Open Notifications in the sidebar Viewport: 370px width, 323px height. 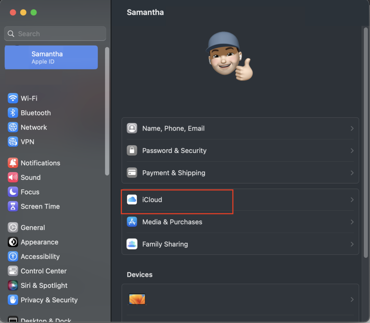(40, 163)
